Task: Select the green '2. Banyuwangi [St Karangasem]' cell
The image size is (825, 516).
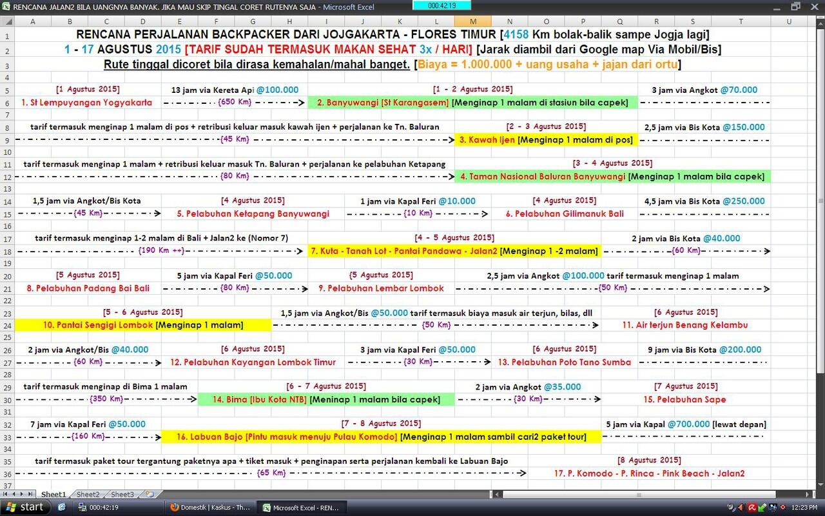Action: [x=472, y=103]
